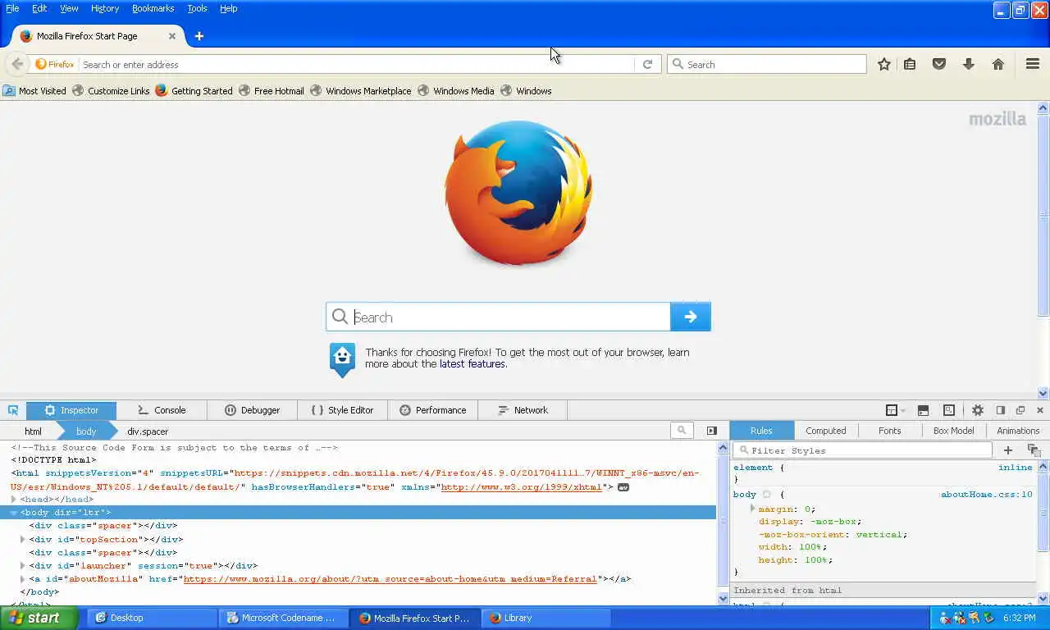Click the snippet house icon
The height and width of the screenshot is (630, 1050).
click(x=342, y=359)
